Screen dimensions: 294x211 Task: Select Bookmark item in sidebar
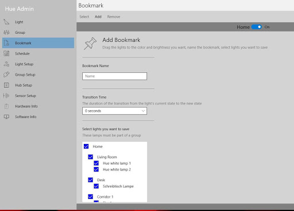pyautogui.click(x=38, y=43)
